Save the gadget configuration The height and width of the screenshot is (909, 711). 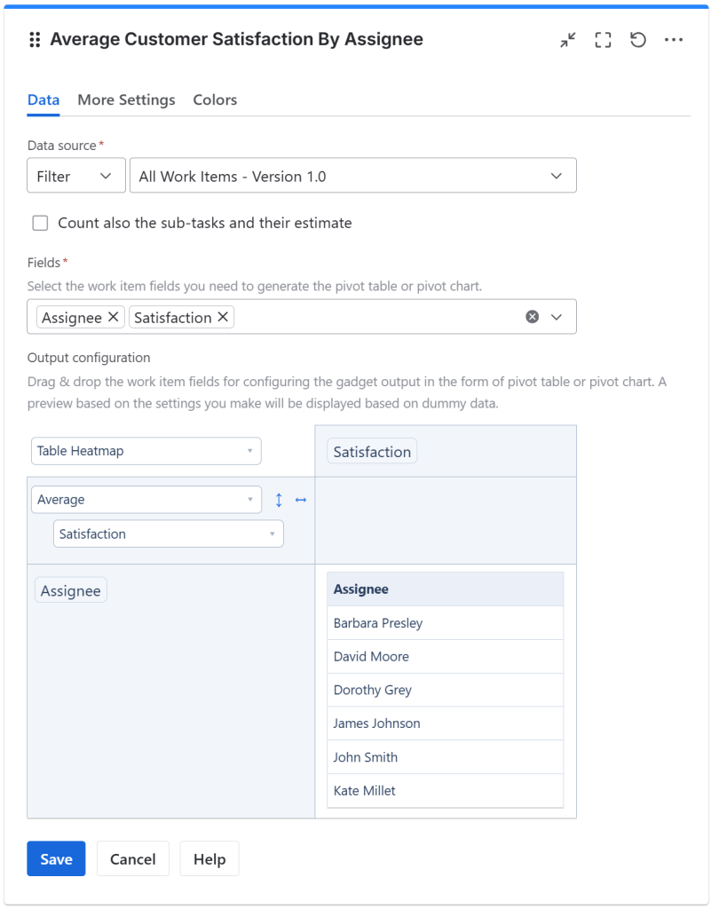pyautogui.click(x=56, y=858)
